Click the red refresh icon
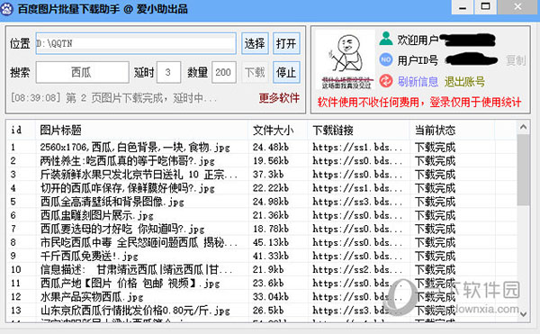The height and width of the screenshot is (334, 540). click(x=386, y=81)
